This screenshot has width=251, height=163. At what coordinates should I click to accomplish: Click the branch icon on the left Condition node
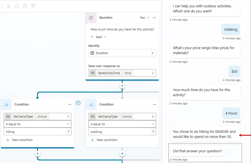(x=6, y=104)
